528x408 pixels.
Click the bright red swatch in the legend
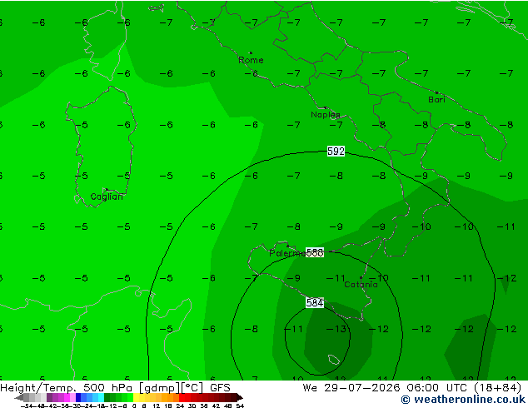[182, 397]
